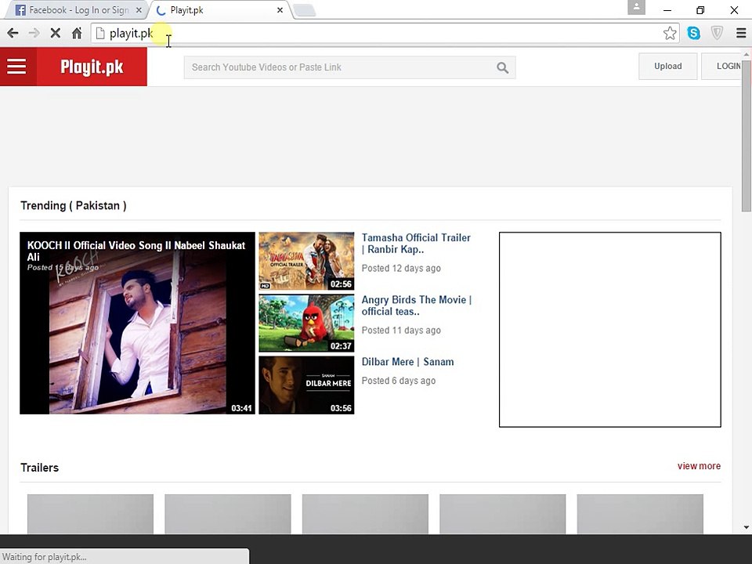Click Waiting for playit.pk status text
752x564 pixels.
coord(44,557)
